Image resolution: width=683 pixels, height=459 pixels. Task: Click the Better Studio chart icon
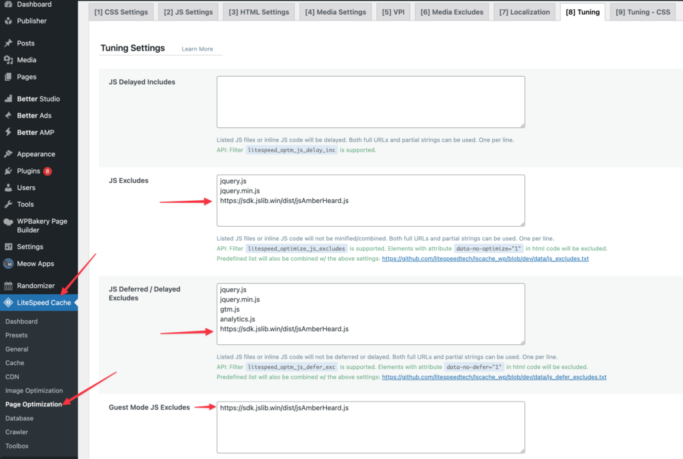8,99
